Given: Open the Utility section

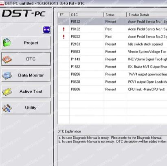Looking at the screenshot, I should pyautogui.click(x=26, y=108).
